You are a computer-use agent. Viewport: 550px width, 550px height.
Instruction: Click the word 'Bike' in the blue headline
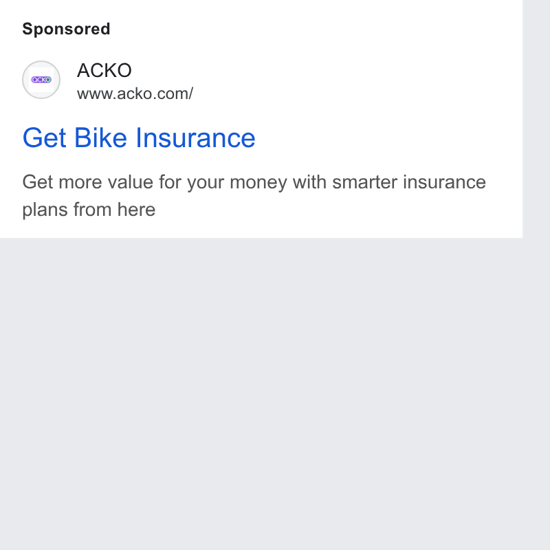click(x=100, y=138)
